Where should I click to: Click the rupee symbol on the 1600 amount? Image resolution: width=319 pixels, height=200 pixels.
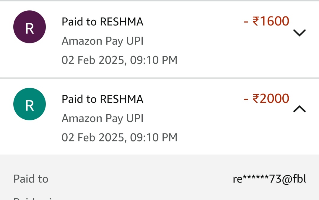coord(256,22)
